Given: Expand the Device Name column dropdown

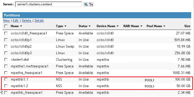Looking at the screenshot, I should (x=118, y=26).
